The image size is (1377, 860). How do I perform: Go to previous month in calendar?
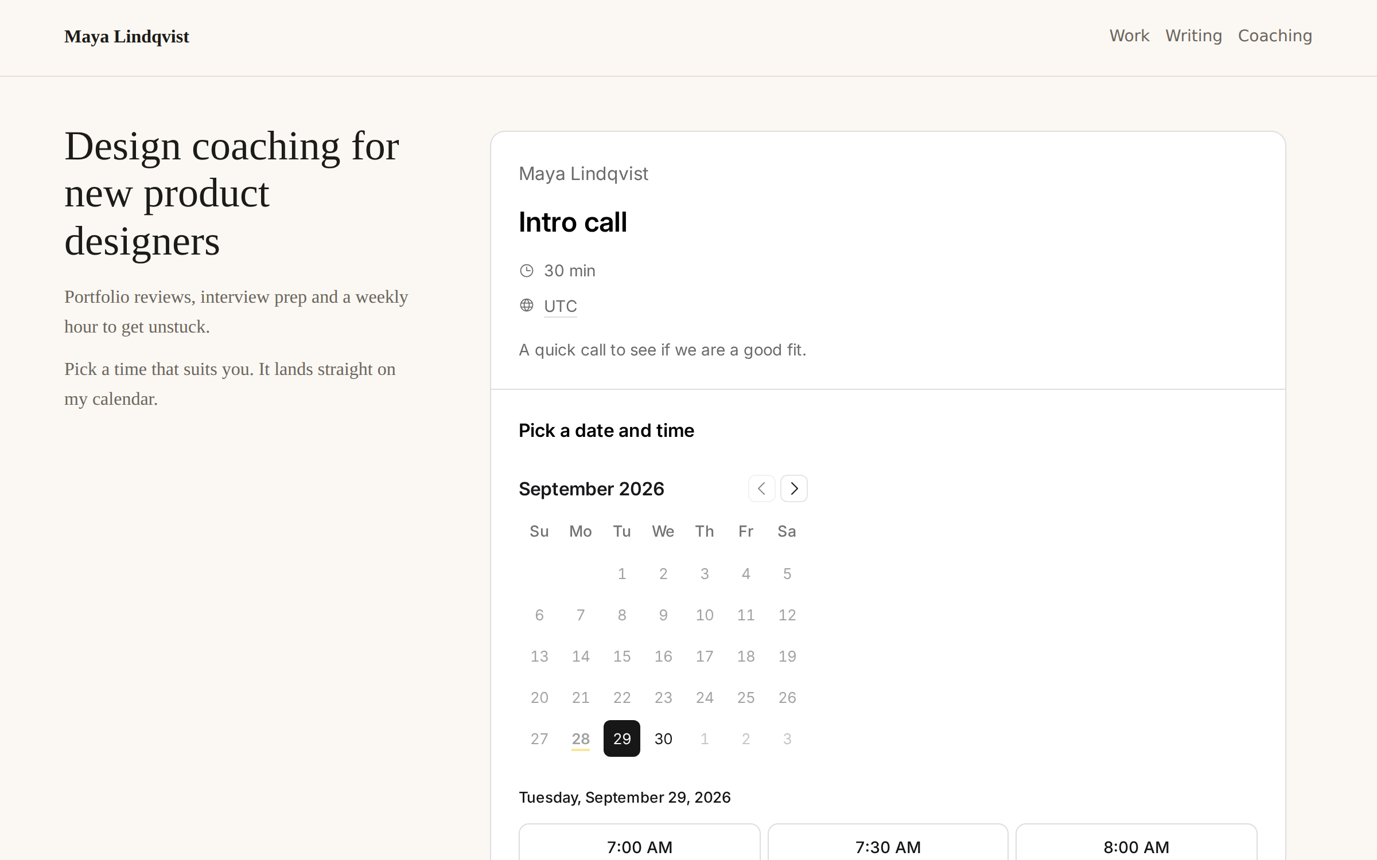(761, 488)
